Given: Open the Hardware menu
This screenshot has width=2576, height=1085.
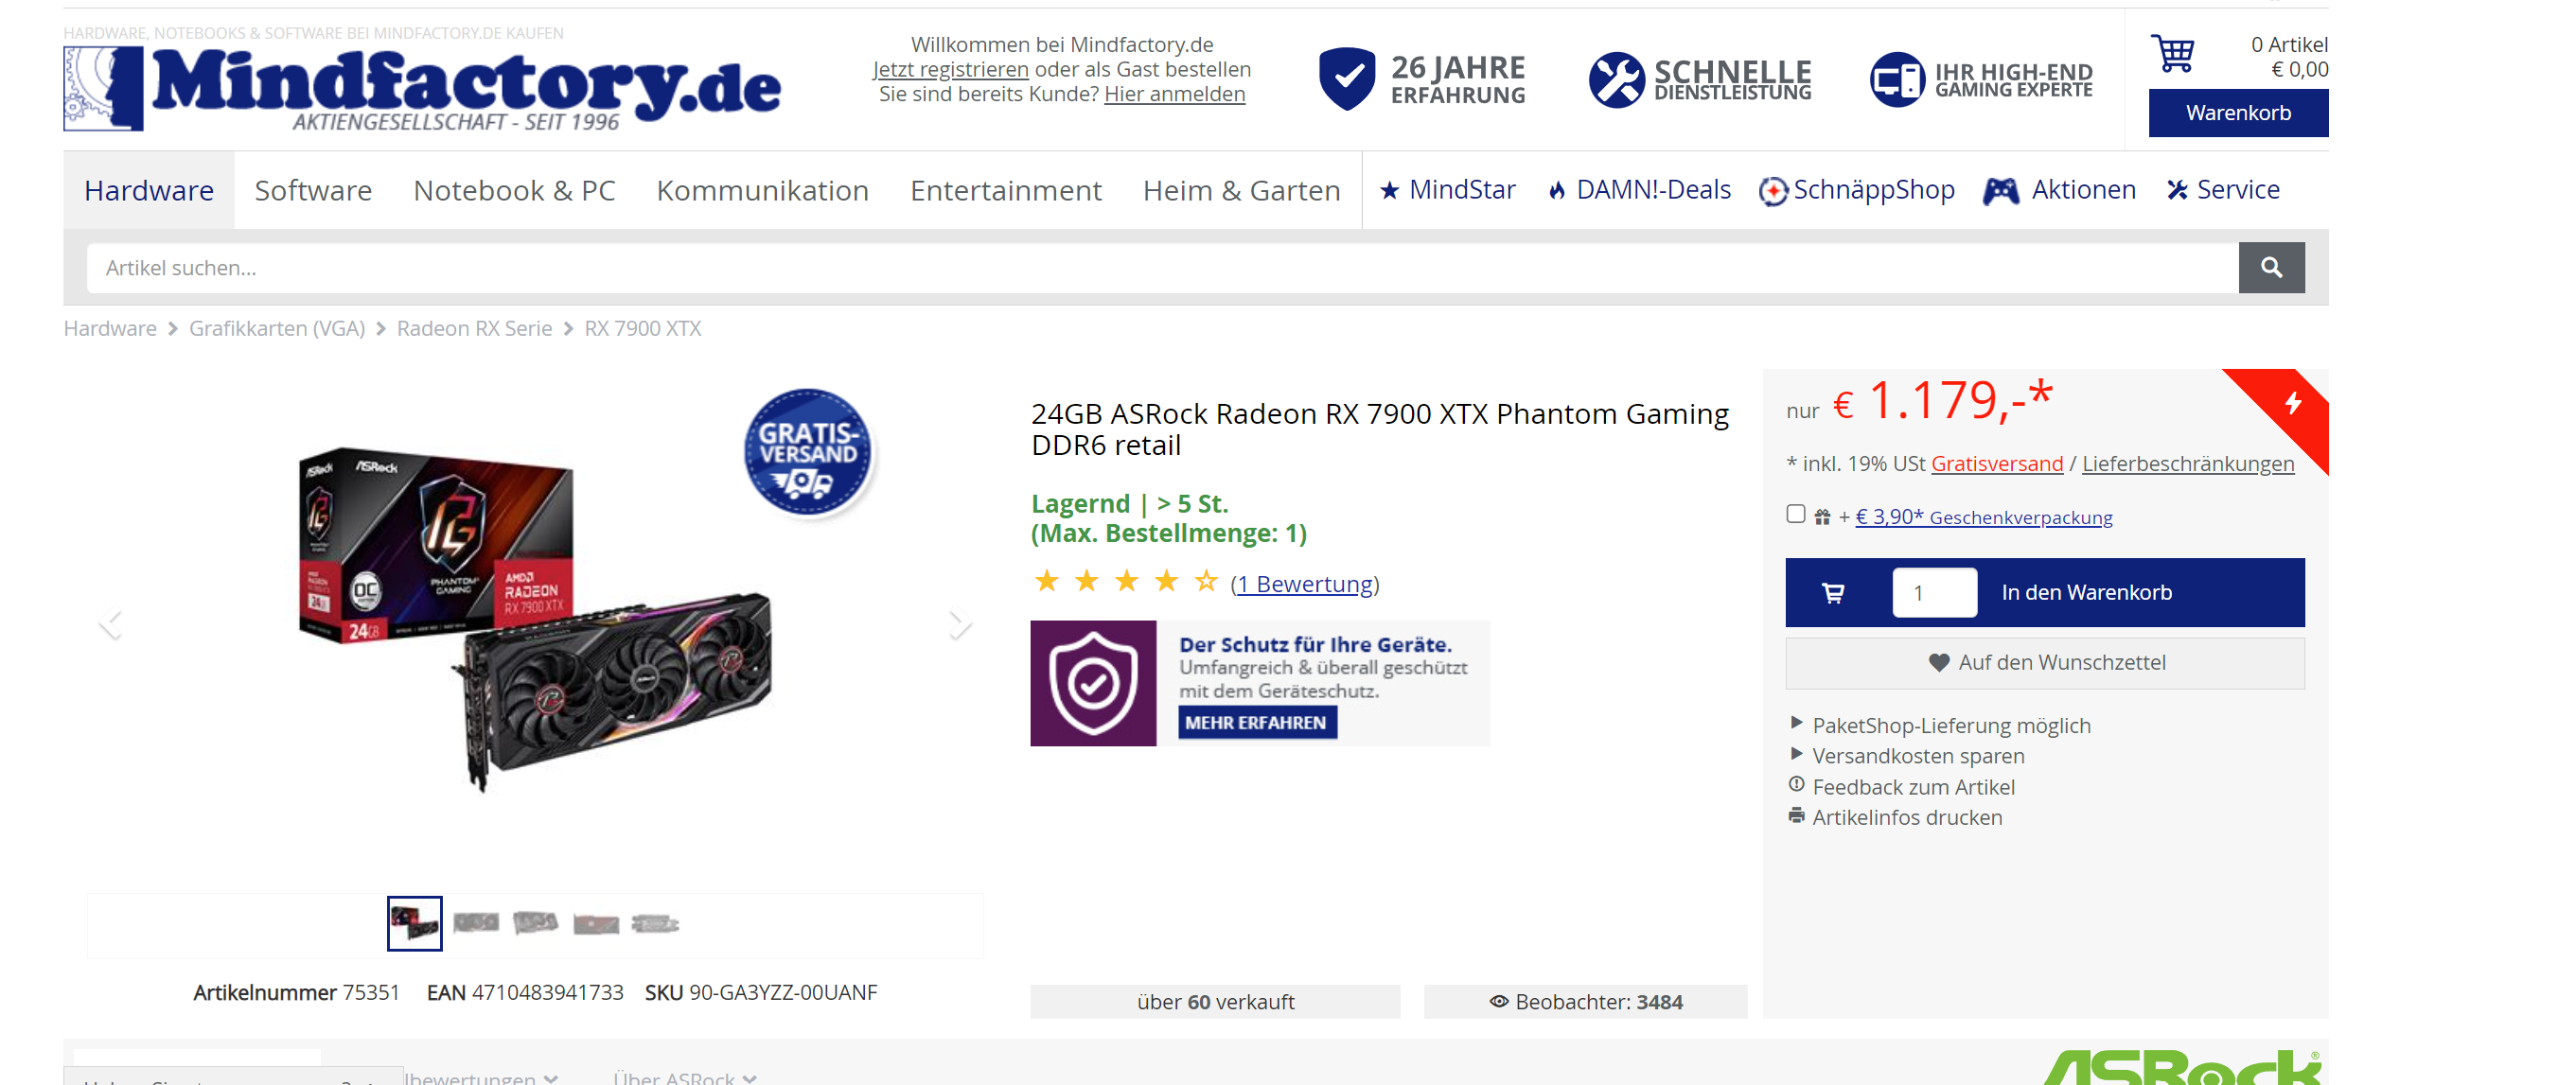Looking at the screenshot, I should tap(149, 190).
